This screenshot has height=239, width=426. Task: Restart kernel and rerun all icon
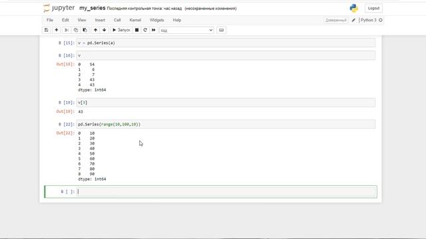coord(154,30)
